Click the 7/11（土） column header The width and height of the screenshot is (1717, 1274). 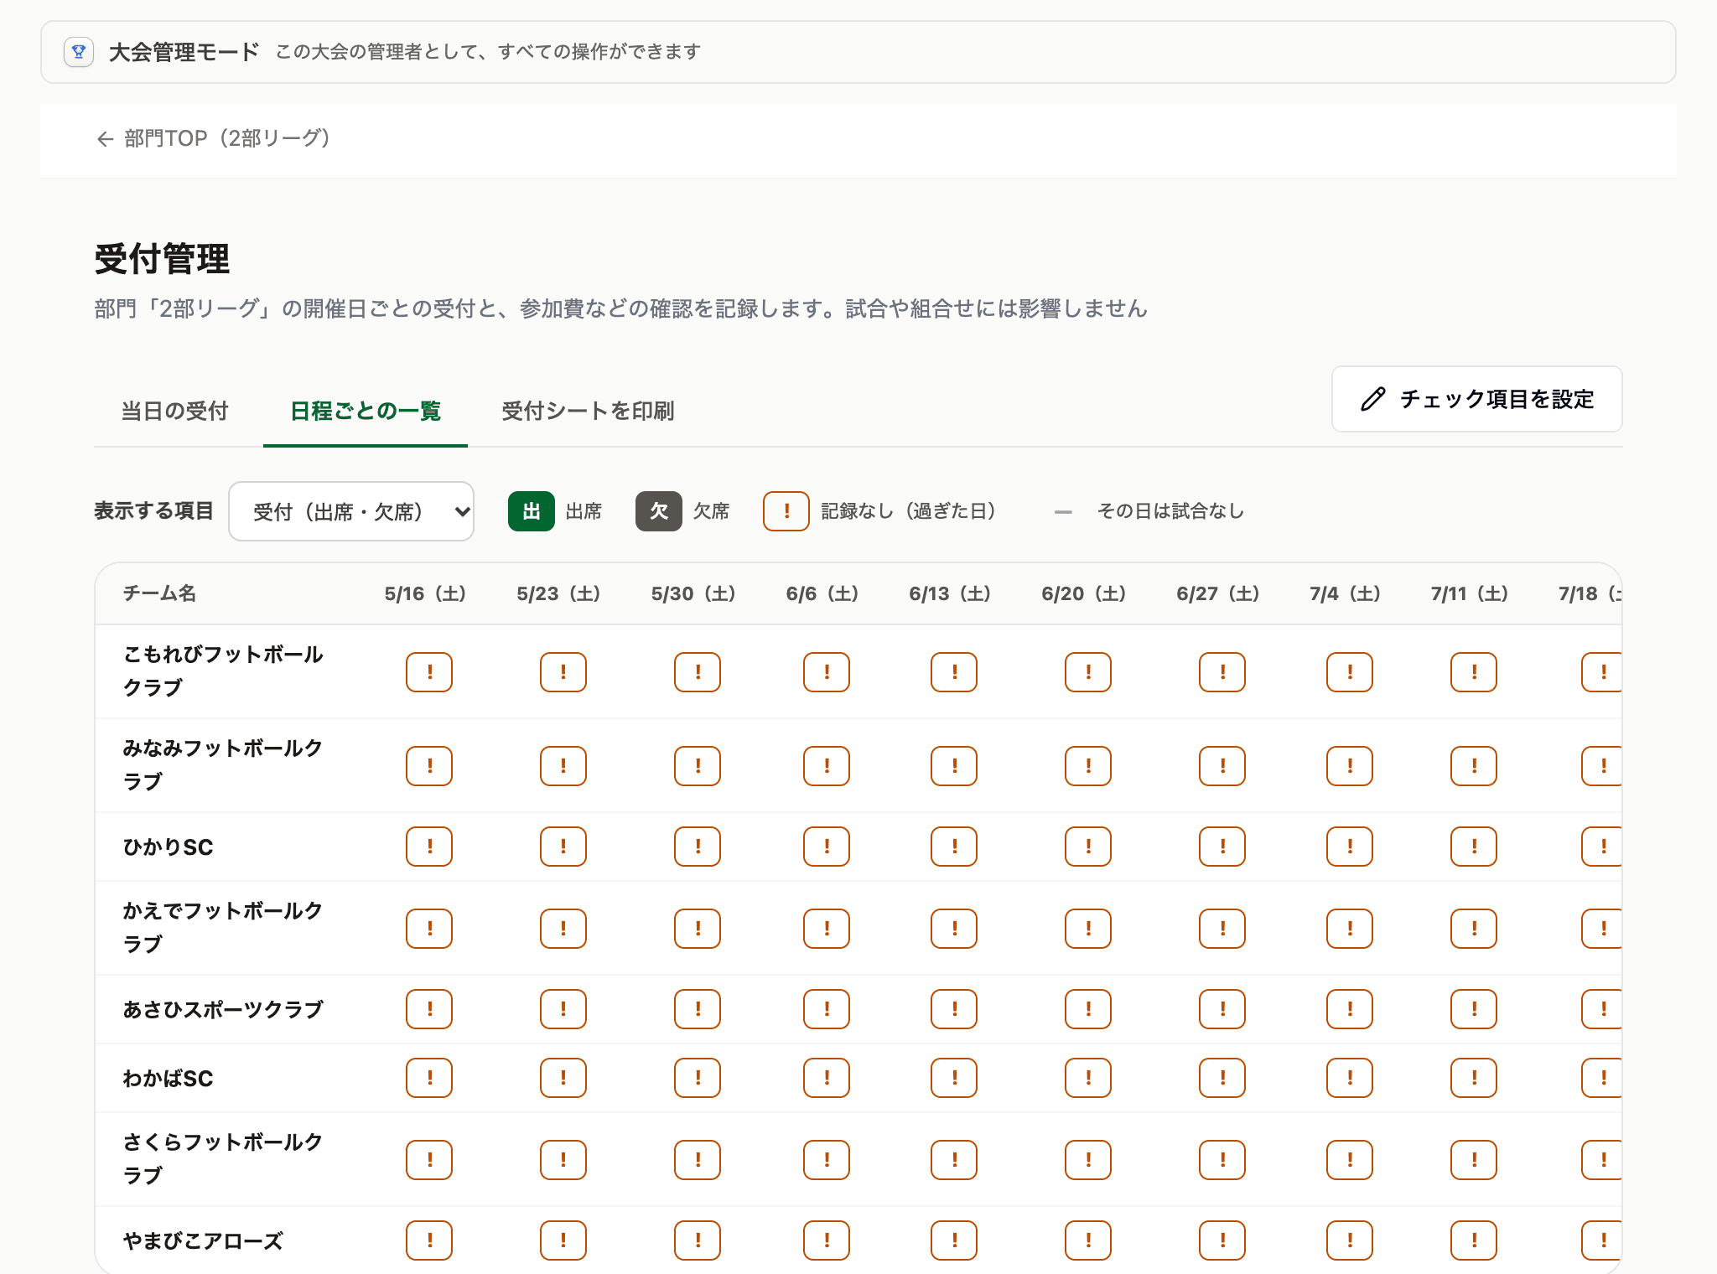tap(1471, 593)
